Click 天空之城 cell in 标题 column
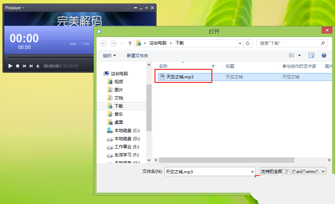Screen dimensions: 335x204 point(234,77)
